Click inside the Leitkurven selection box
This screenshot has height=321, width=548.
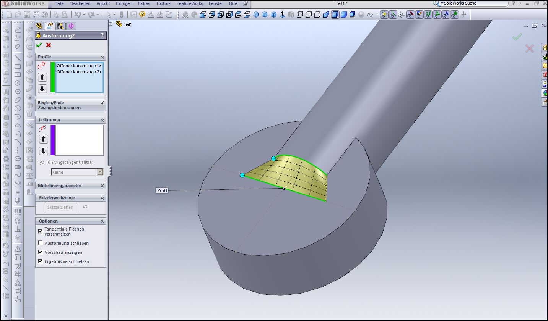pyautogui.click(x=80, y=140)
